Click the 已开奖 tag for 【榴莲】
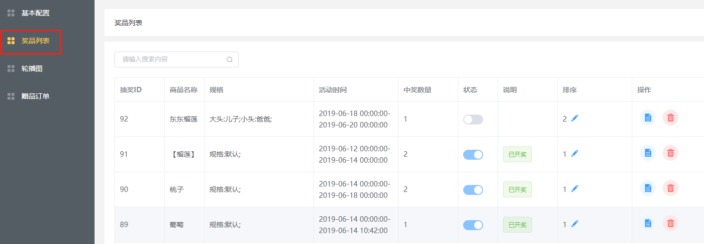This screenshot has height=244, width=704. pos(517,154)
